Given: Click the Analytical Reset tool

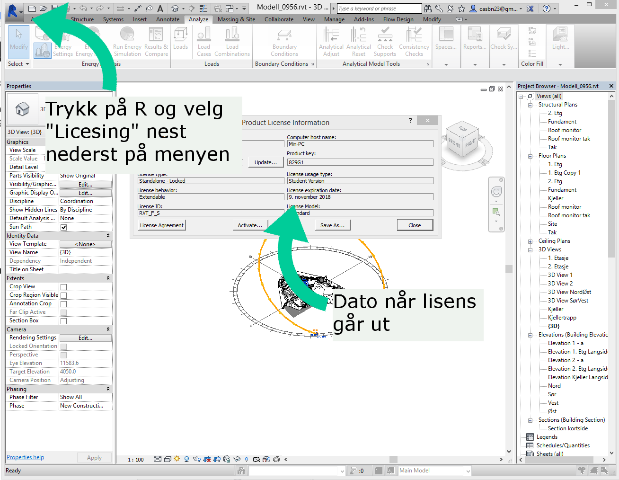Looking at the screenshot, I should click(359, 42).
